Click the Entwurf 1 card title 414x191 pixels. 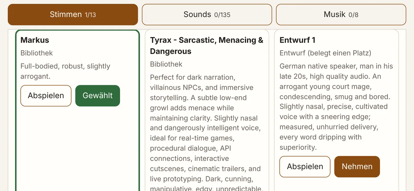coord(297,40)
